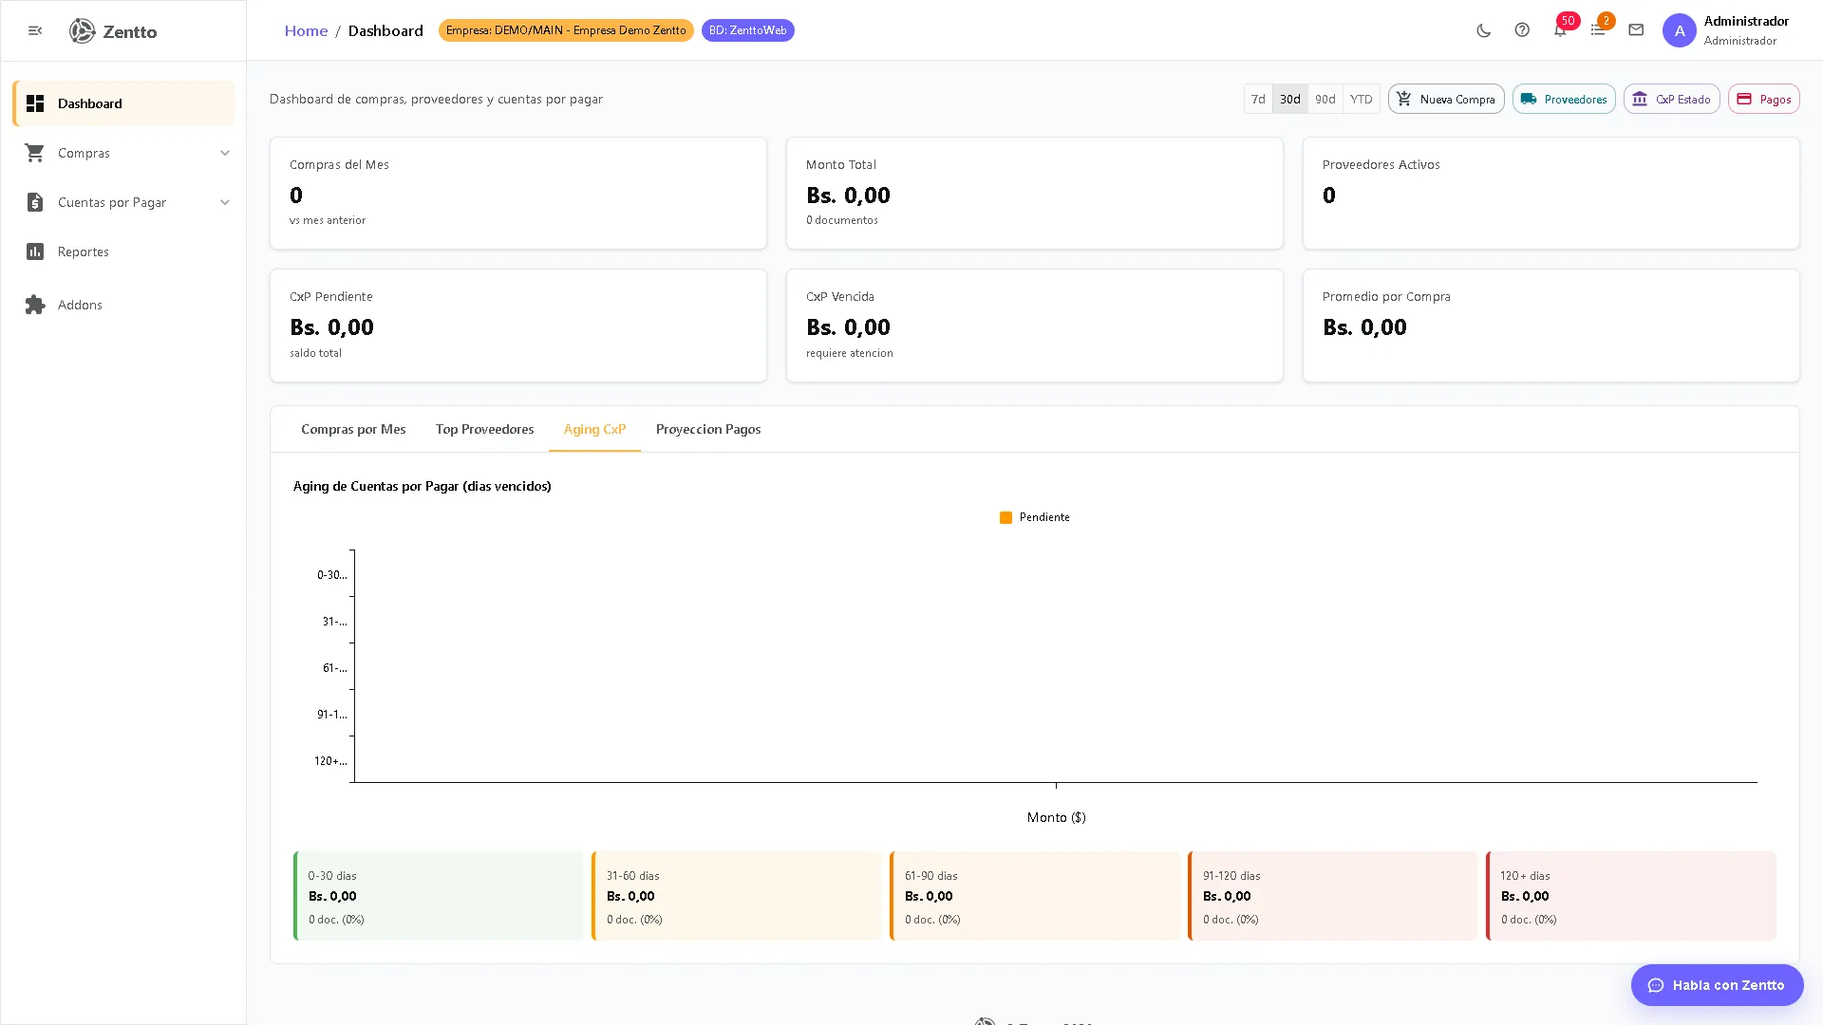Toggle dark mode moon icon
Screen dimensions: 1823x1025
[1484, 30]
